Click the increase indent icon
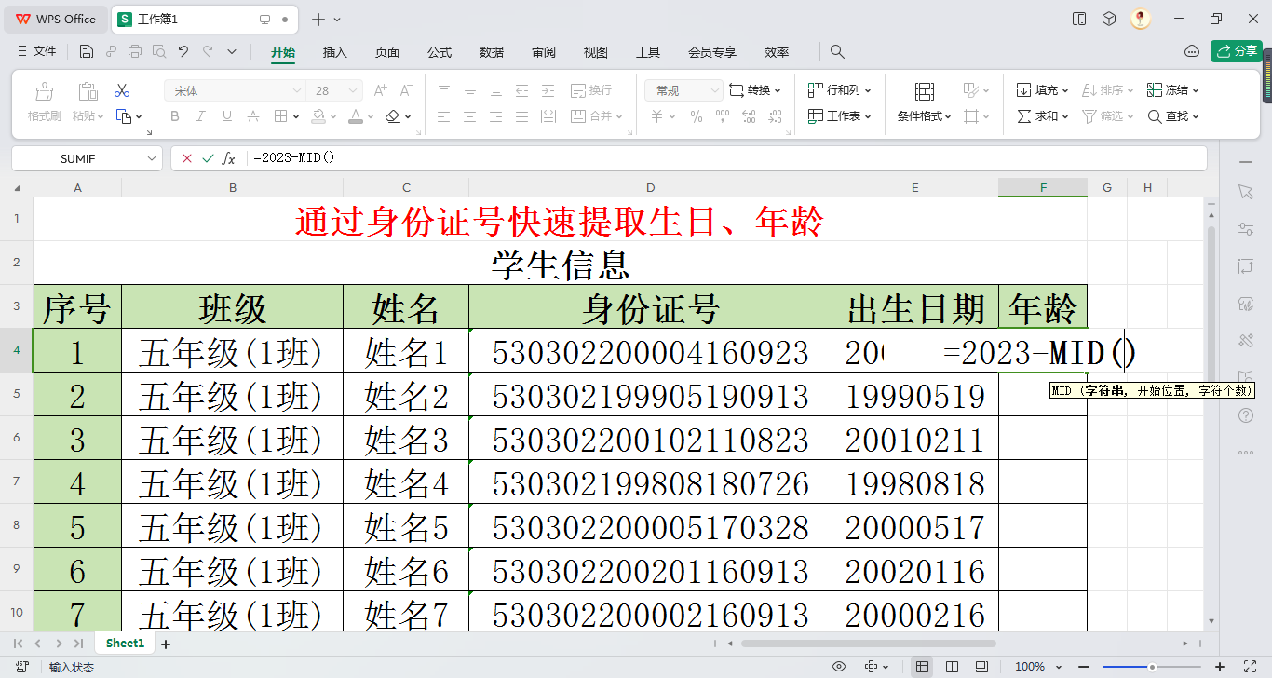 [x=549, y=90]
